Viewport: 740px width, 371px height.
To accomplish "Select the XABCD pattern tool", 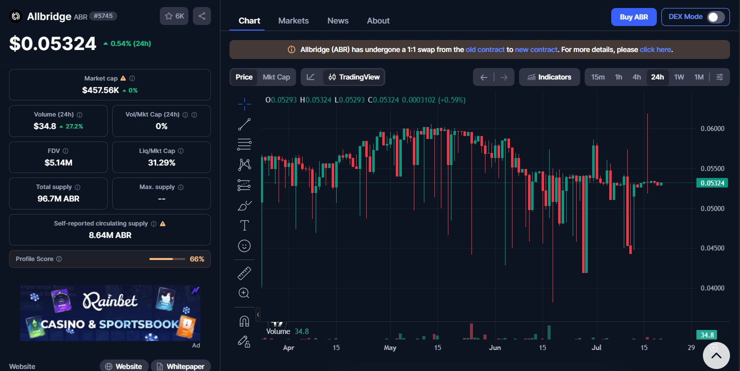I will pyautogui.click(x=244, y=164).
